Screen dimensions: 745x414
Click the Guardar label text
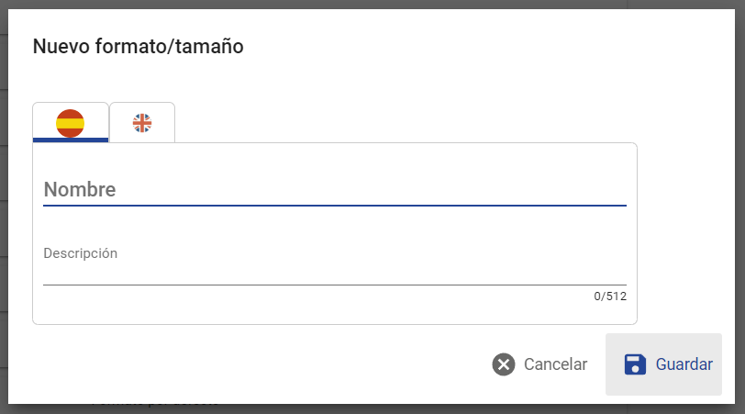pos(684,364)
